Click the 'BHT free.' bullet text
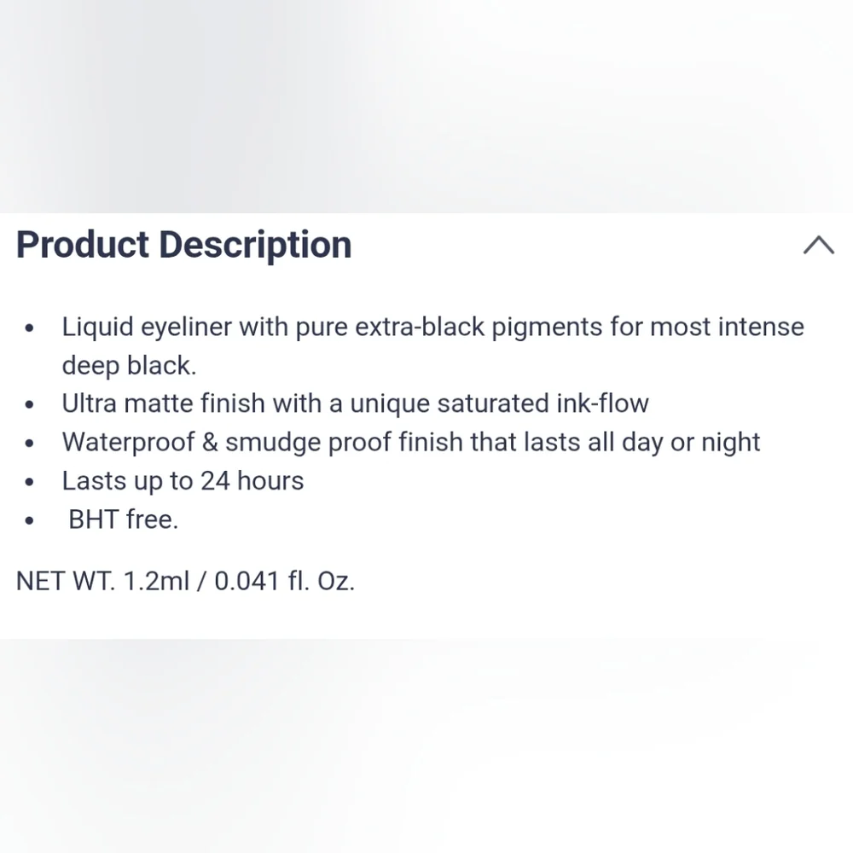Screen dimensions: 853x853 point(123,519)
